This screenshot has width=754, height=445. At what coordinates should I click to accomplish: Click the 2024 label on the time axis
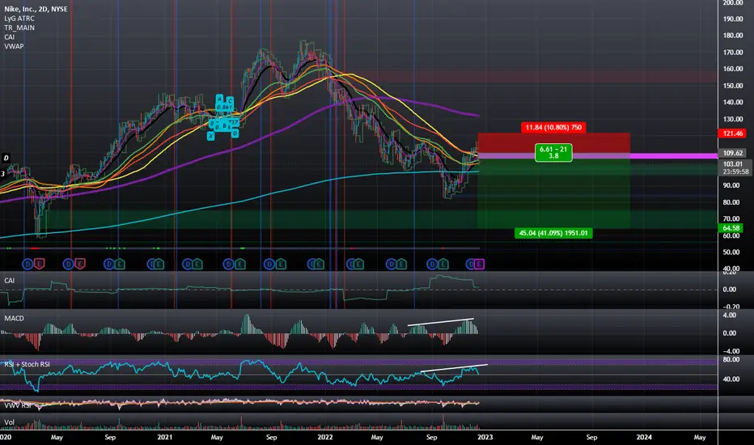click(x=644, y=437)
